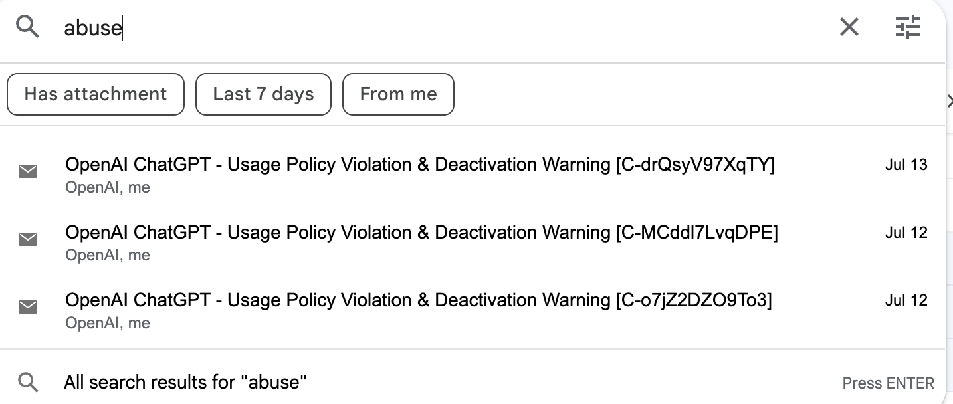This screenshot has width=953, height=404.
Task: Click the magnifier icon next to All search results
Action: point(28,382)
